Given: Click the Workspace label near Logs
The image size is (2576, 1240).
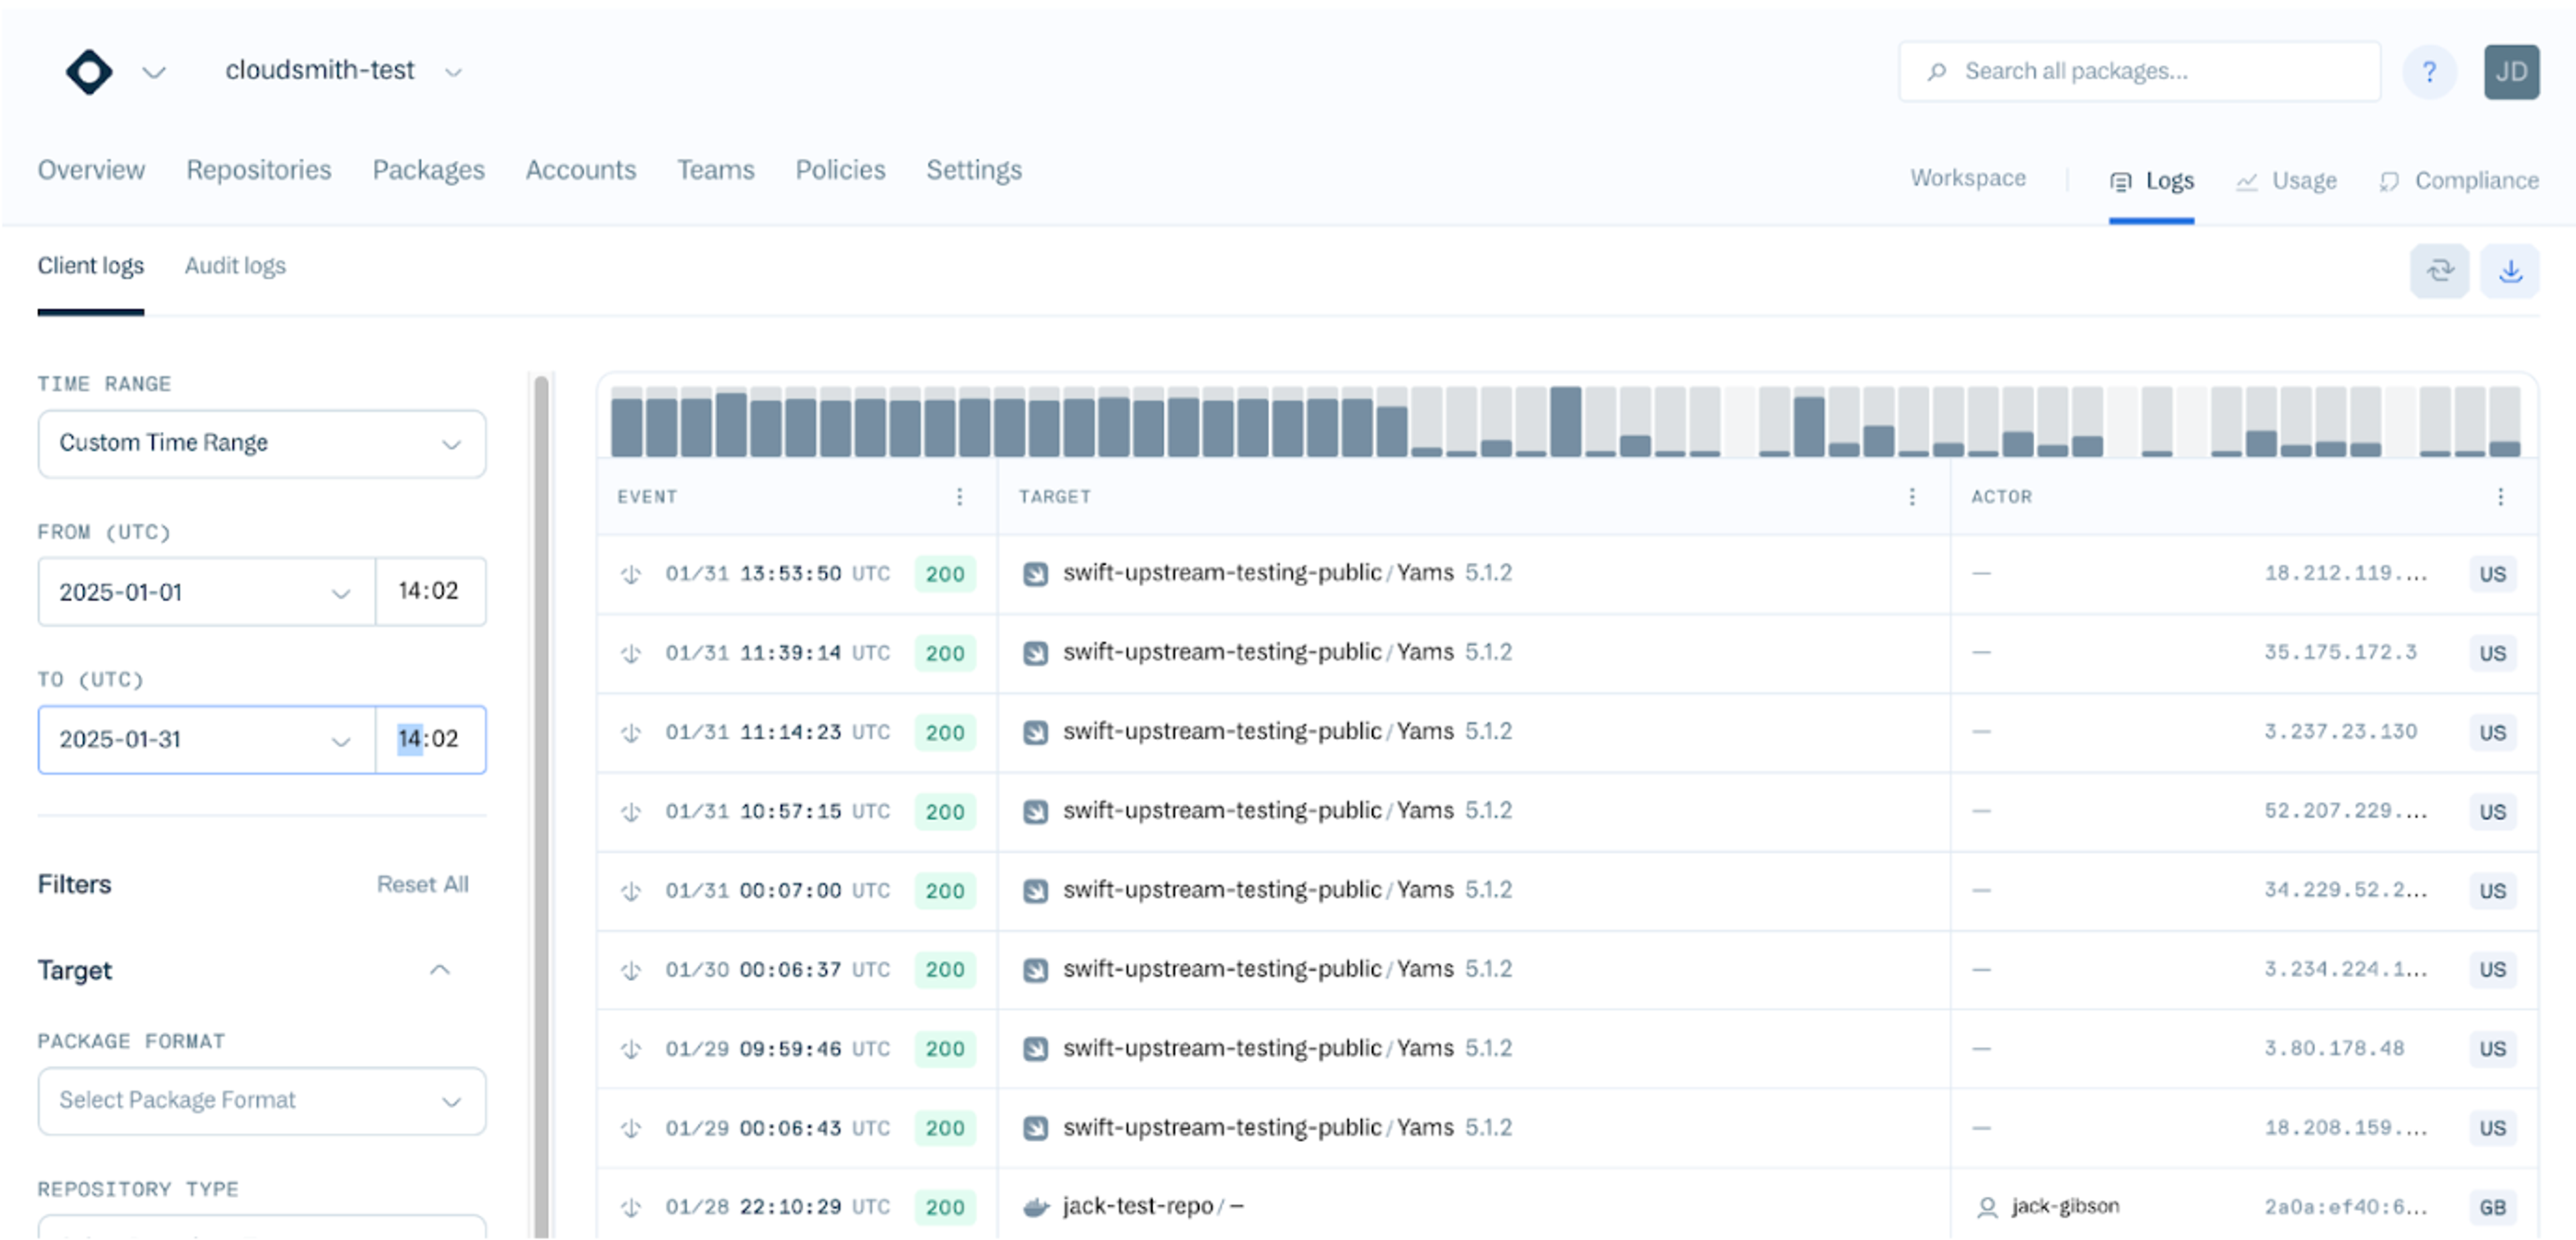Looking at the screenshot, I should coord(1967,178).
